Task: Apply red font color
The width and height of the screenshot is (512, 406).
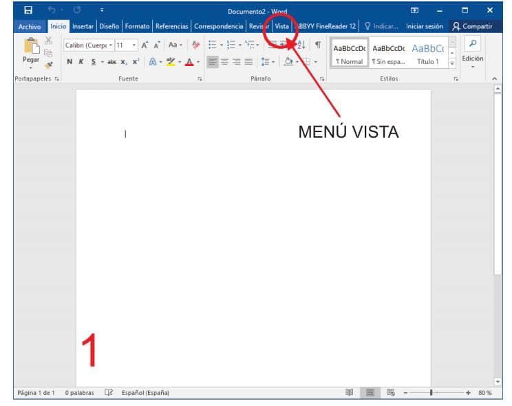Action: click(189, 62)
